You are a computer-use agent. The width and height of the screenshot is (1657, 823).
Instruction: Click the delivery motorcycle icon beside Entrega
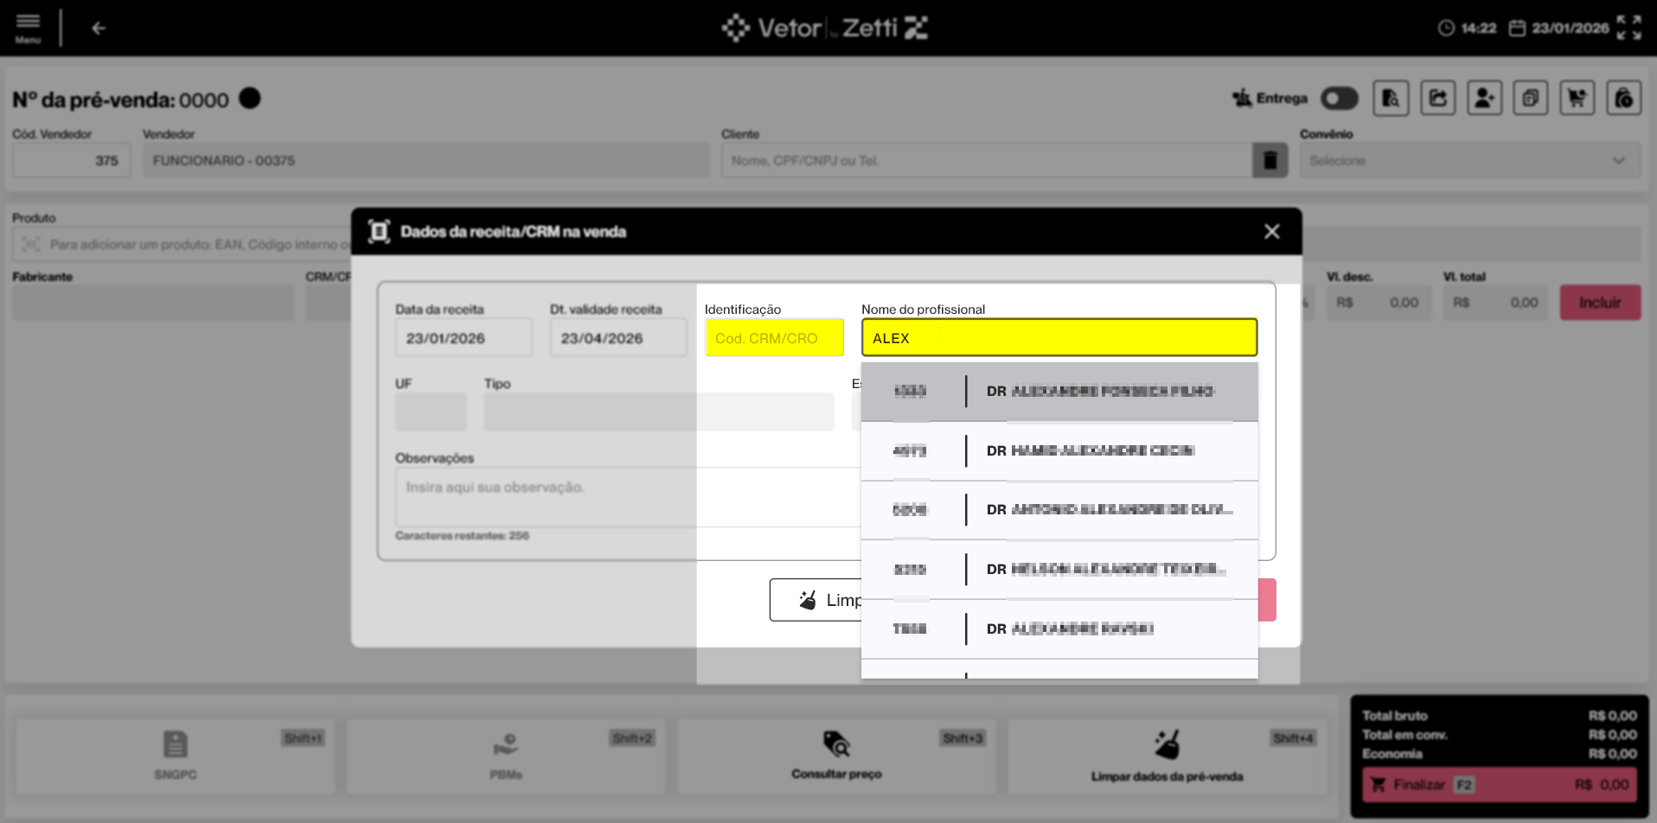1242,98
